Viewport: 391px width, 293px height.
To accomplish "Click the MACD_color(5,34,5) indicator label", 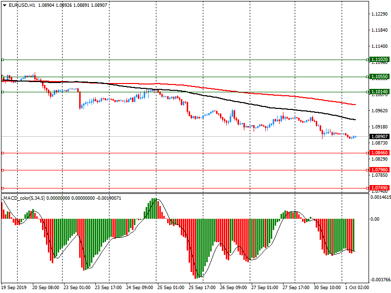I will tap(24, 198).
